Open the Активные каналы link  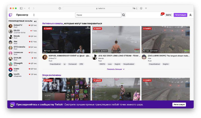click(x=52, y=23)
